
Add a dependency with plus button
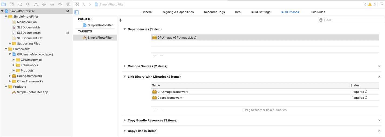[x=155, y=56]
